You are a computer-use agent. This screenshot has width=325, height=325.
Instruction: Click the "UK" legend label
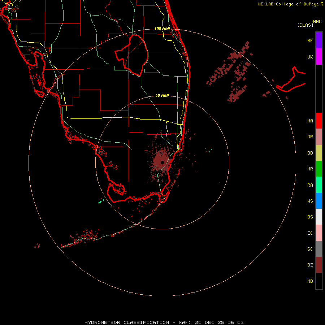310,57
